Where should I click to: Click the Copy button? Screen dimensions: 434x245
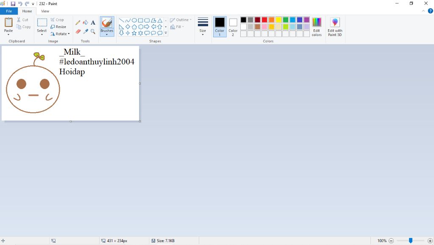[24, 27]
